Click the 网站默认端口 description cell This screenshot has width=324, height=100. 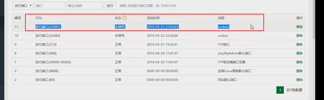coord(227,80)
